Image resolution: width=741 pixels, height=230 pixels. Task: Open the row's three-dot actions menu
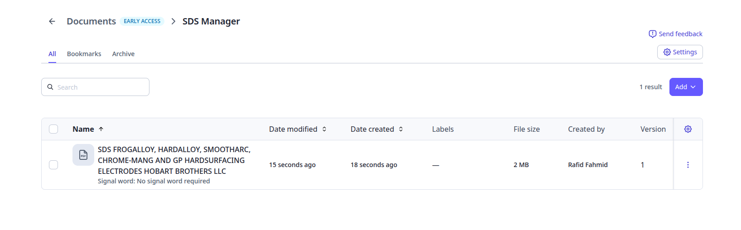[688, 165]
